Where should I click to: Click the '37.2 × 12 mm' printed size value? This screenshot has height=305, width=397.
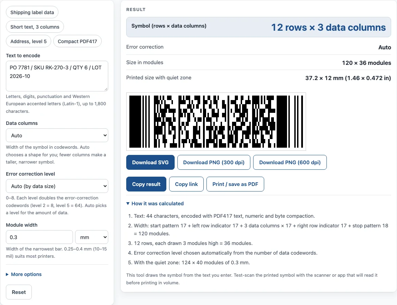click(348, 78)
